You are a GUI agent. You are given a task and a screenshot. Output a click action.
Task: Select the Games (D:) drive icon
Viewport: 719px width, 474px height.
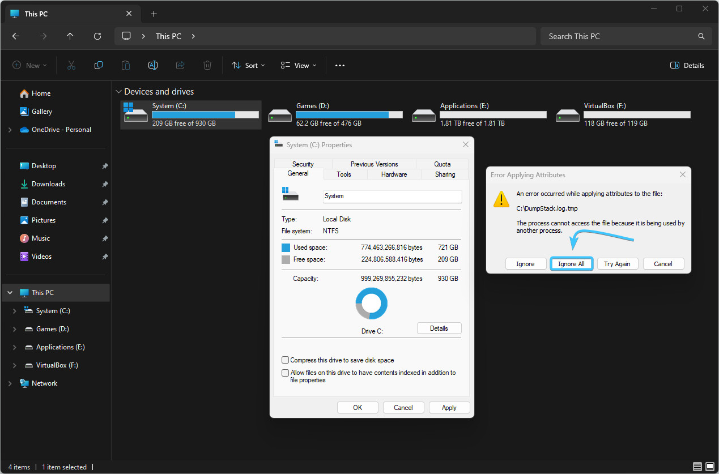280,115
